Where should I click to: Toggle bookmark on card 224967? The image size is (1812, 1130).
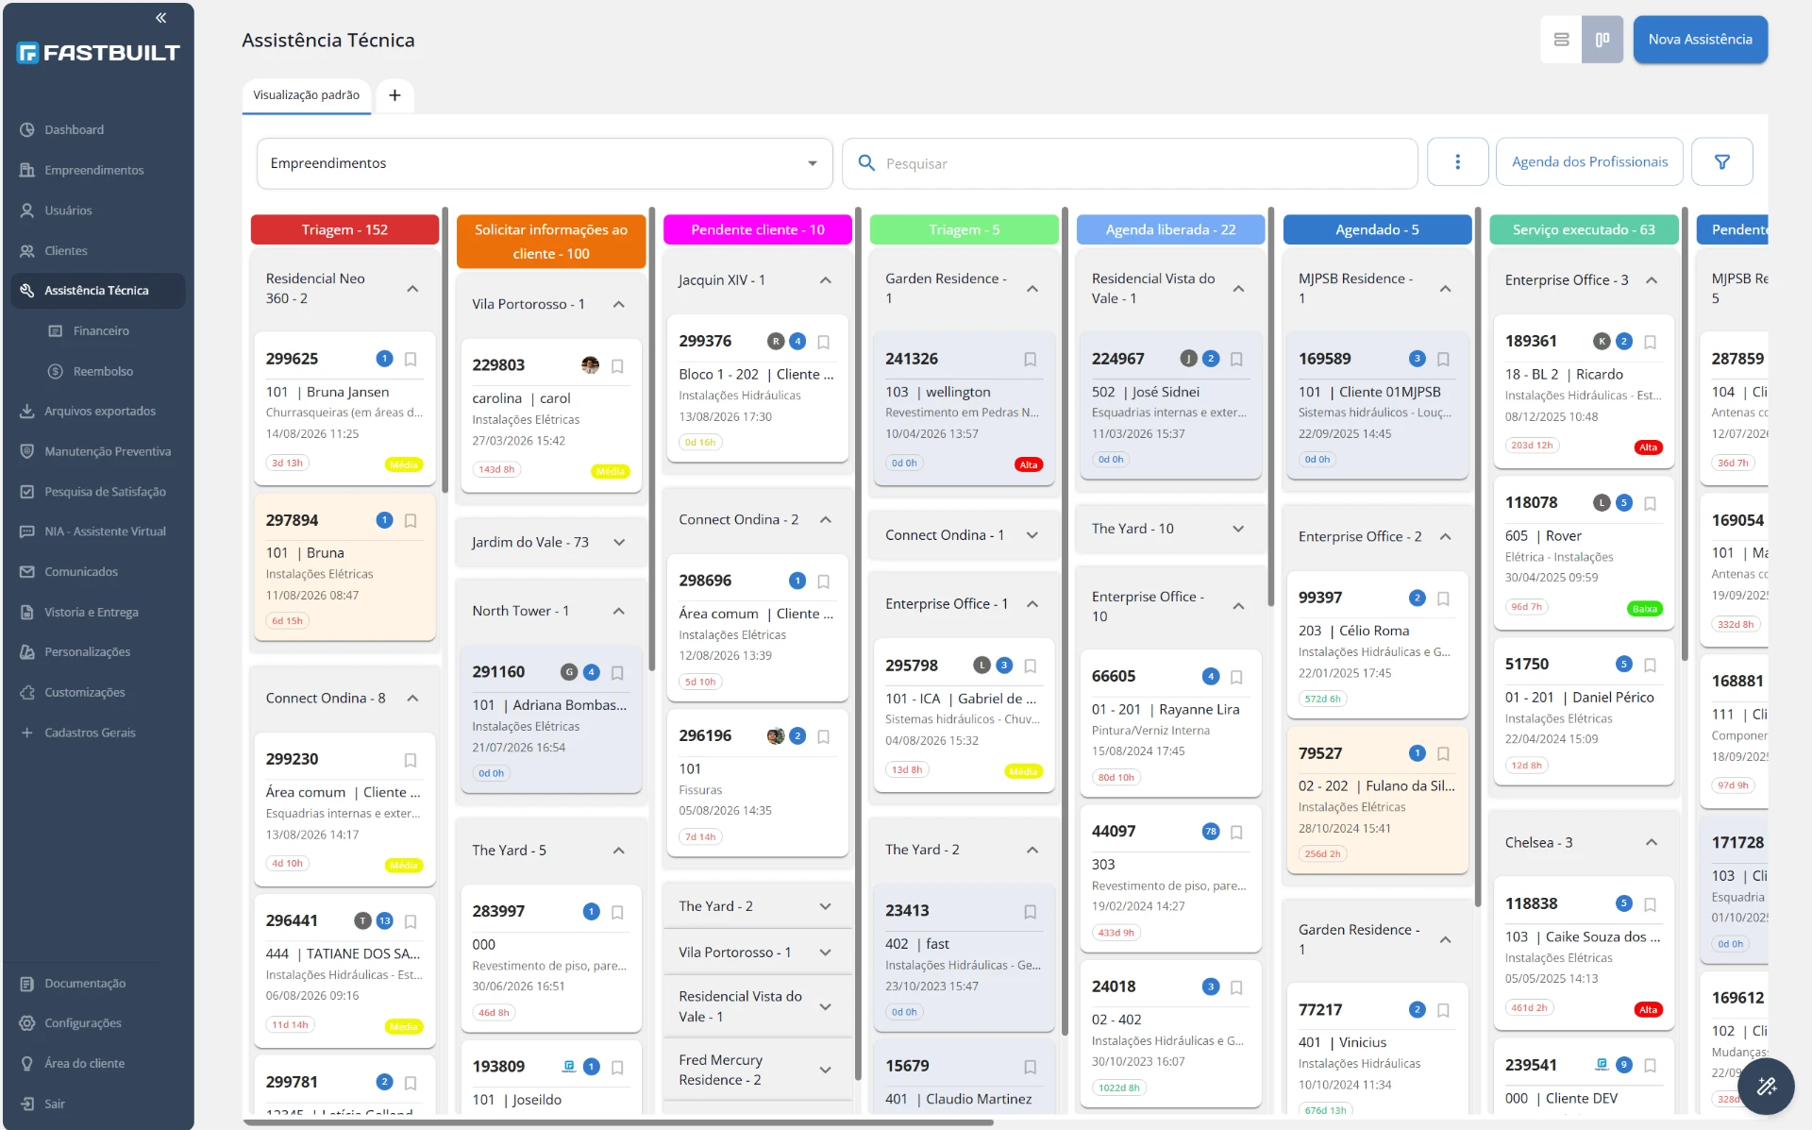1236,359
